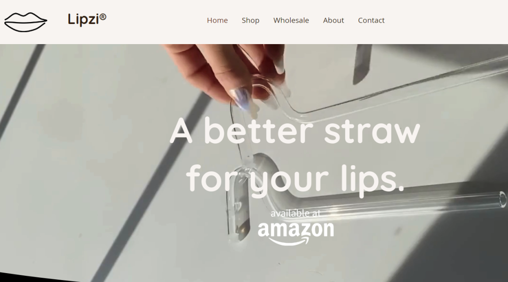
Task: Navigate to the Contact page
Action: click(x=371, y=20)
